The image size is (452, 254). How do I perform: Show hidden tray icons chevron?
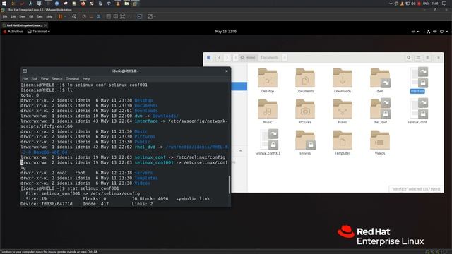391,4
